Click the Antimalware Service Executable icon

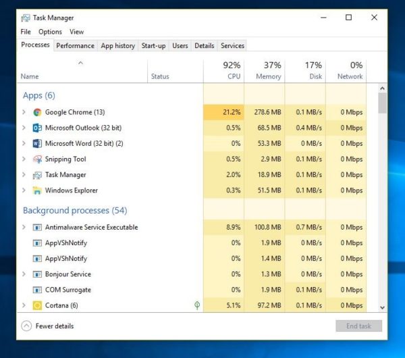(37, 228)
